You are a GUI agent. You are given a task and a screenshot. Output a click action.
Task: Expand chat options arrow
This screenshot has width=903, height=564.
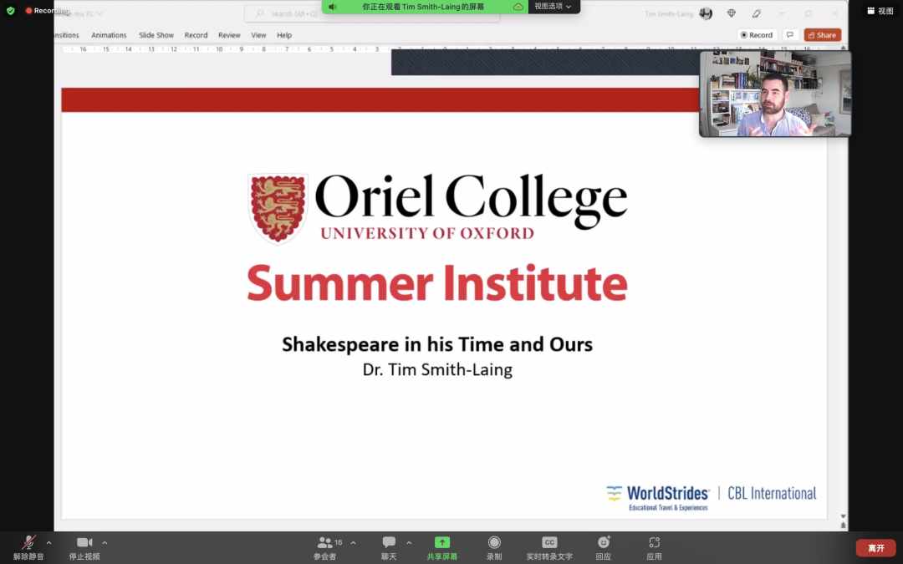point(409,543)
